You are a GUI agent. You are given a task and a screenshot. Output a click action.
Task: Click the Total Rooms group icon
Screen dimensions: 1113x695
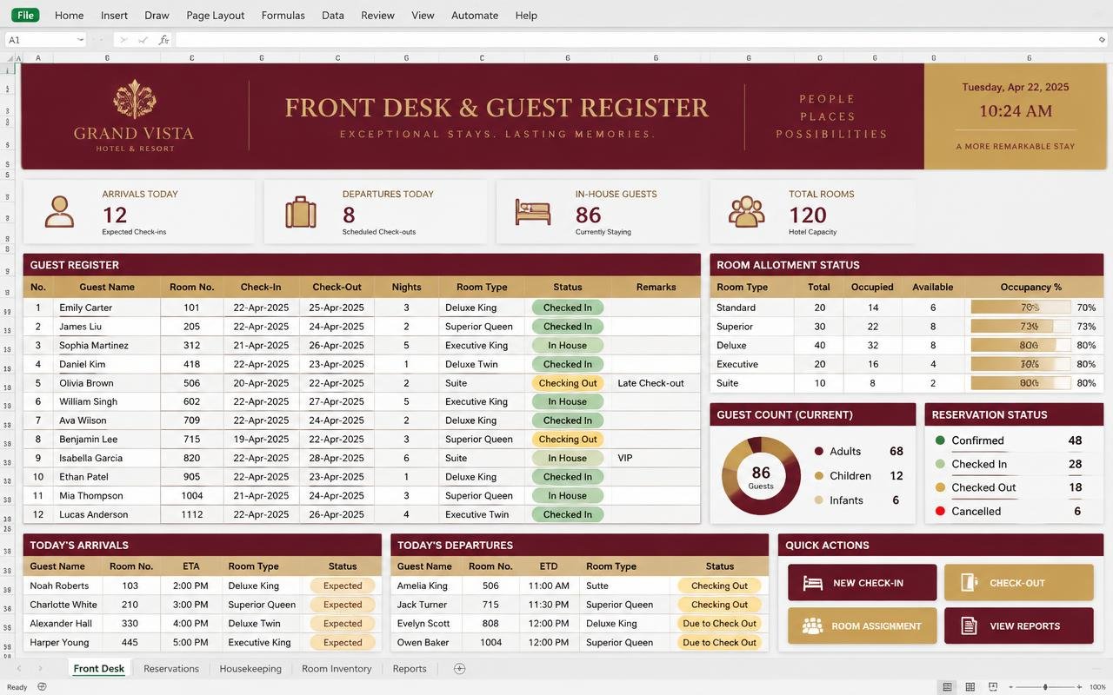pyautogui.click(x=747, y=211)
